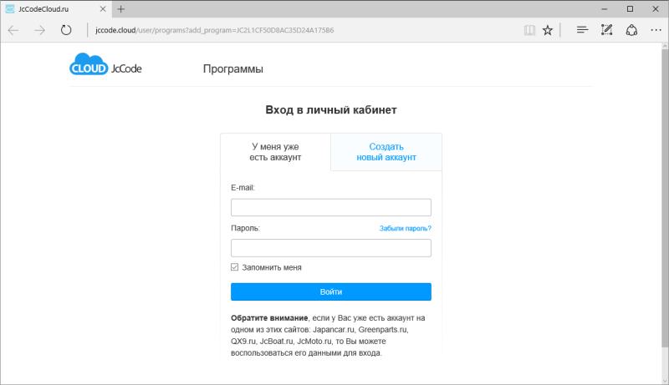Click the 'Обратите внимание' notice text
This screenshot has height=385, width=669.
(269, 317)
